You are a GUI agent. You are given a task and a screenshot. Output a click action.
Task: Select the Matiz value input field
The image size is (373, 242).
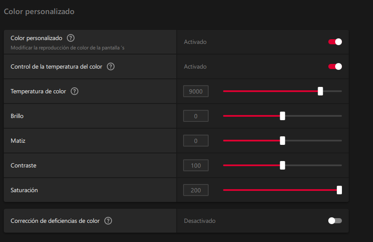coord(196,141)
